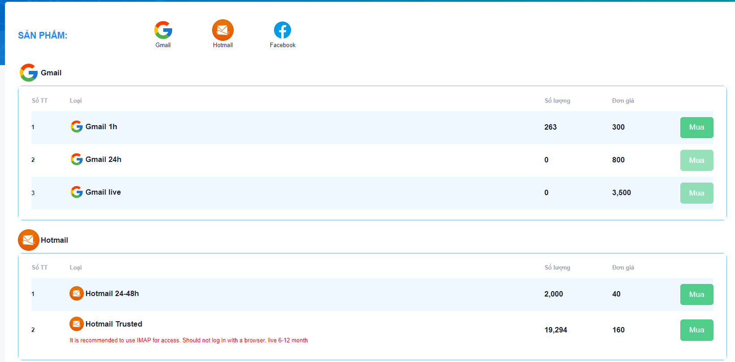Screen dimensions: 735x362
Task: Click the Gmail label under the top Google icon
Action: point(163,45)
